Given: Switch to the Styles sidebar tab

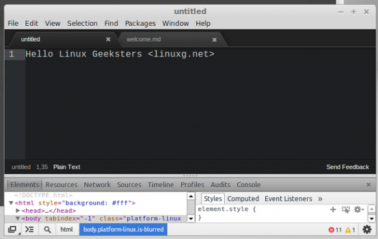Looking at the screenshot, I should (x=213, y=199).
